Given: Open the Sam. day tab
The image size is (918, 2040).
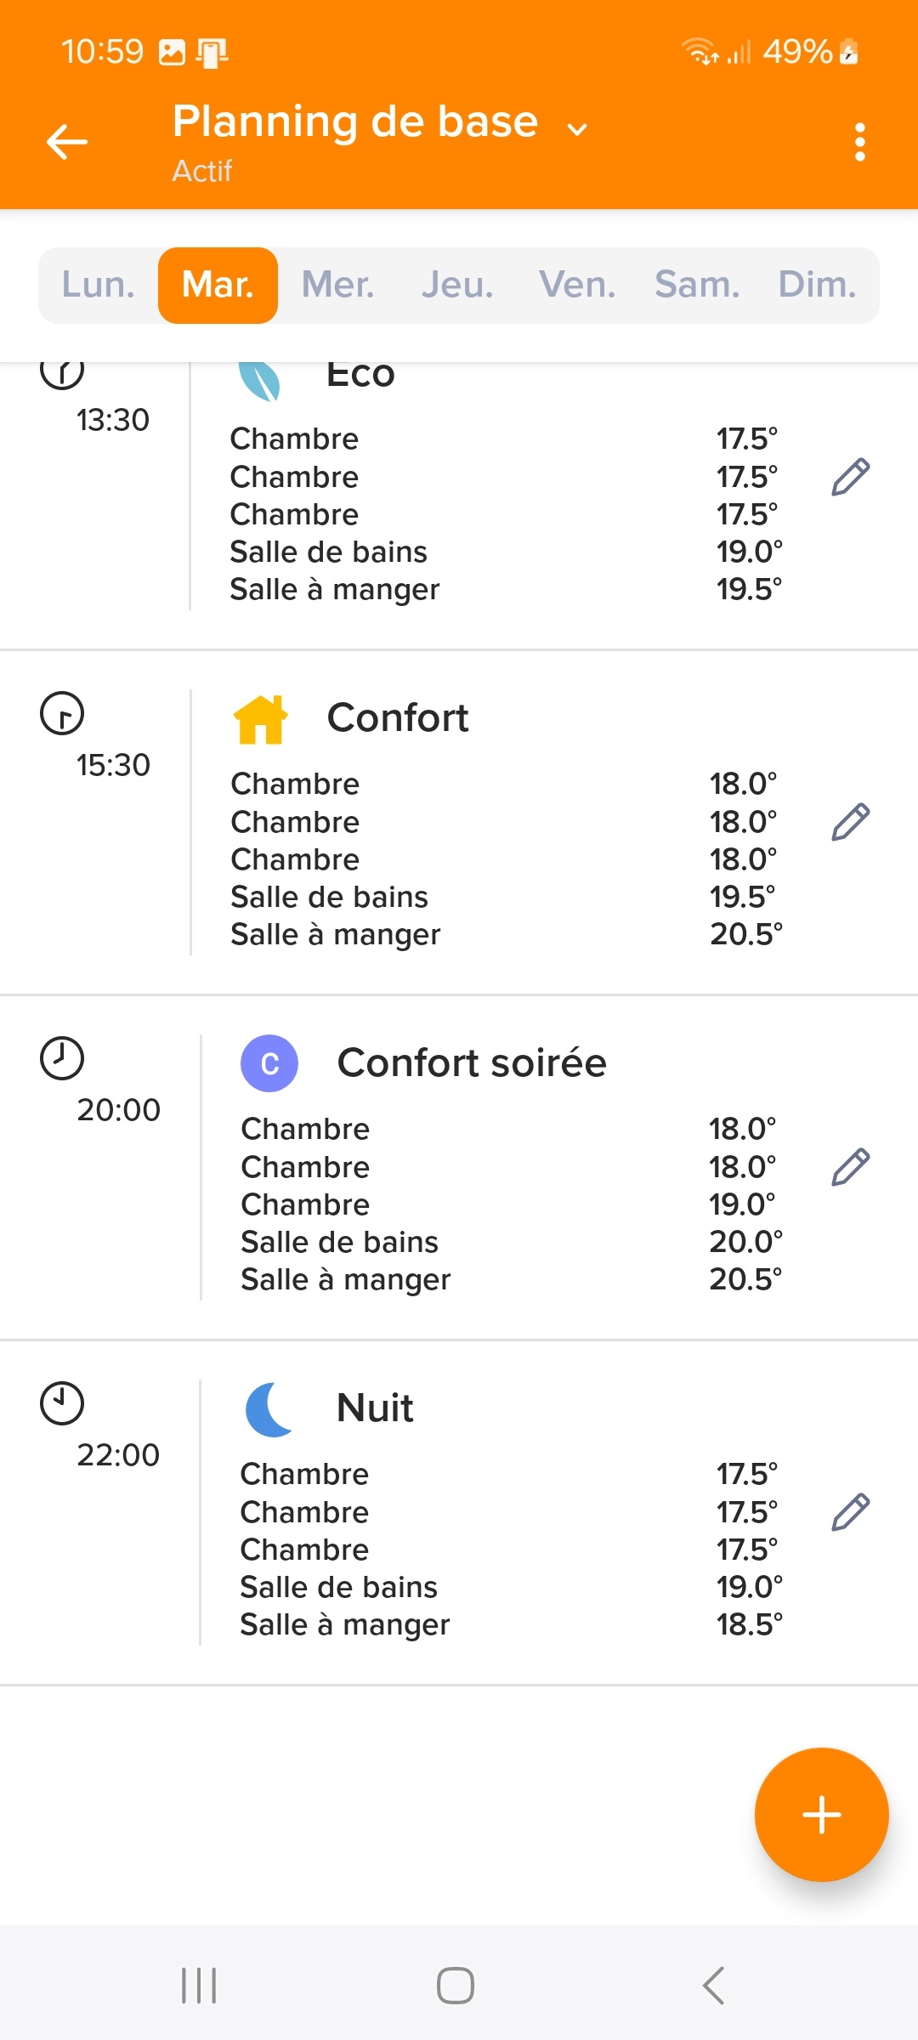Looking at the screenshot, I should click(x=697, y=285).
